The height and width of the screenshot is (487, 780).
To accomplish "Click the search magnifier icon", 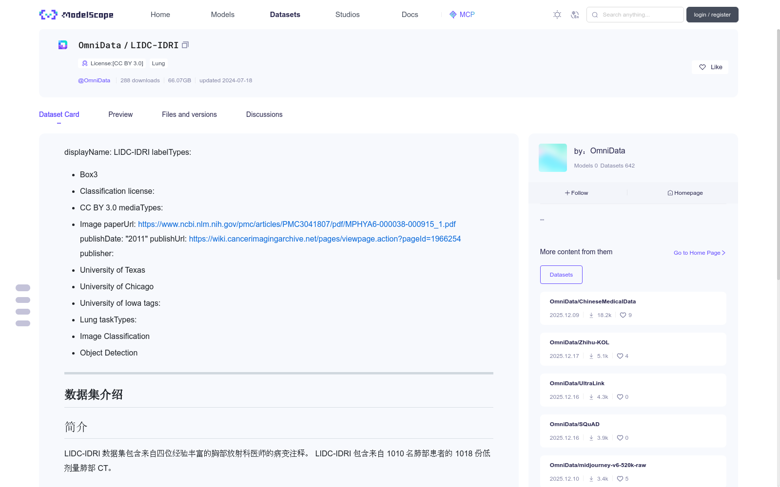I will pyautogui.click(x=595, y=15).
